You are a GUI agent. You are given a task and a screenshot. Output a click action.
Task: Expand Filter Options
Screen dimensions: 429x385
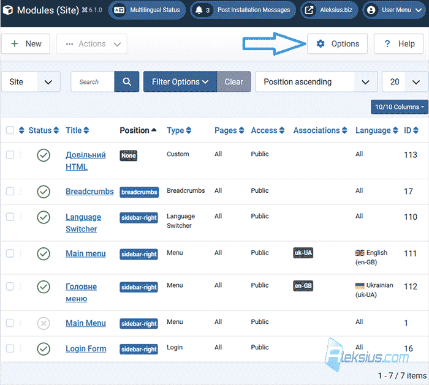pyautogui.click(x=180, y=81)
